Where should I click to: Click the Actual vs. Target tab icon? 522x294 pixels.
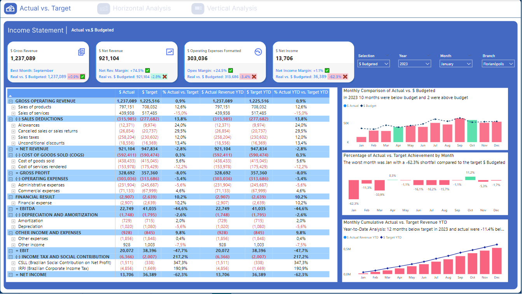coord(10,8)
